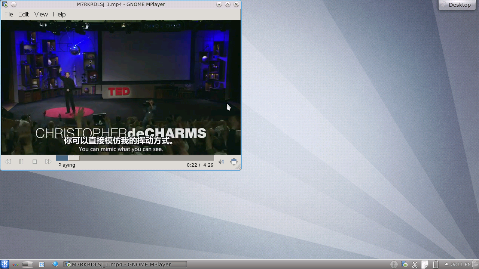
Task: Click the seek slider handle
Action: 74,158
